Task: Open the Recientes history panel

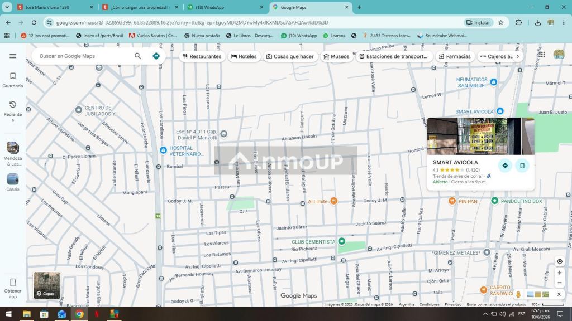Action: click(13, 111)
